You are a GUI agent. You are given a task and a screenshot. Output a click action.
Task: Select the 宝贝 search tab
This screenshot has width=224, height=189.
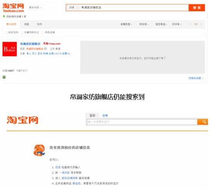pos(92,115)
